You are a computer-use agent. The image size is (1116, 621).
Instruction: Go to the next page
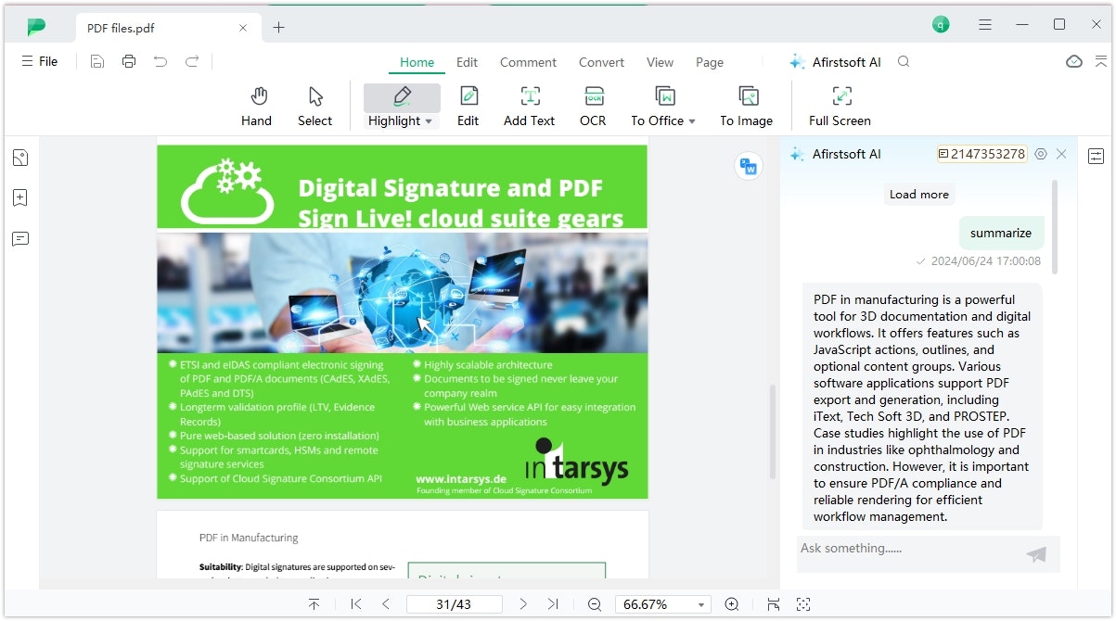tap(523, 604)
